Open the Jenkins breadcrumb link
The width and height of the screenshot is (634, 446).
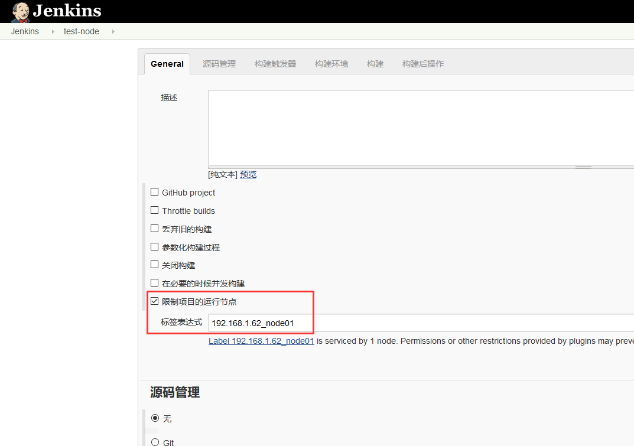(25, 31)
